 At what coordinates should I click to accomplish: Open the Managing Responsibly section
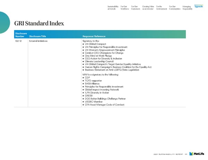(x=187, y=8)
